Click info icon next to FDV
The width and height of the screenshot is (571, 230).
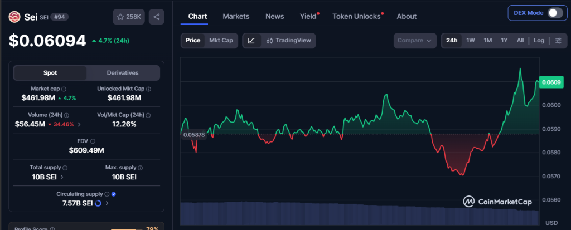93,141
